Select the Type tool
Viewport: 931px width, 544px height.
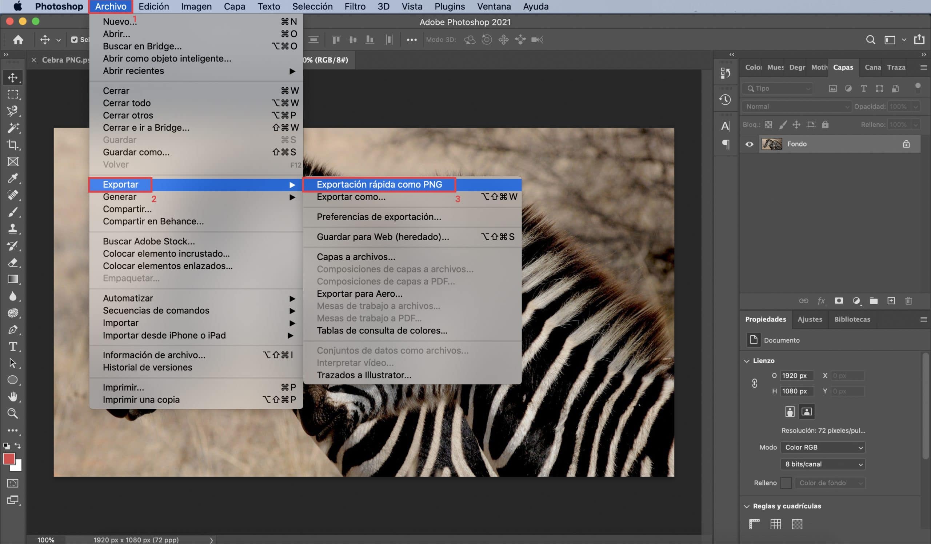point(13,347)
